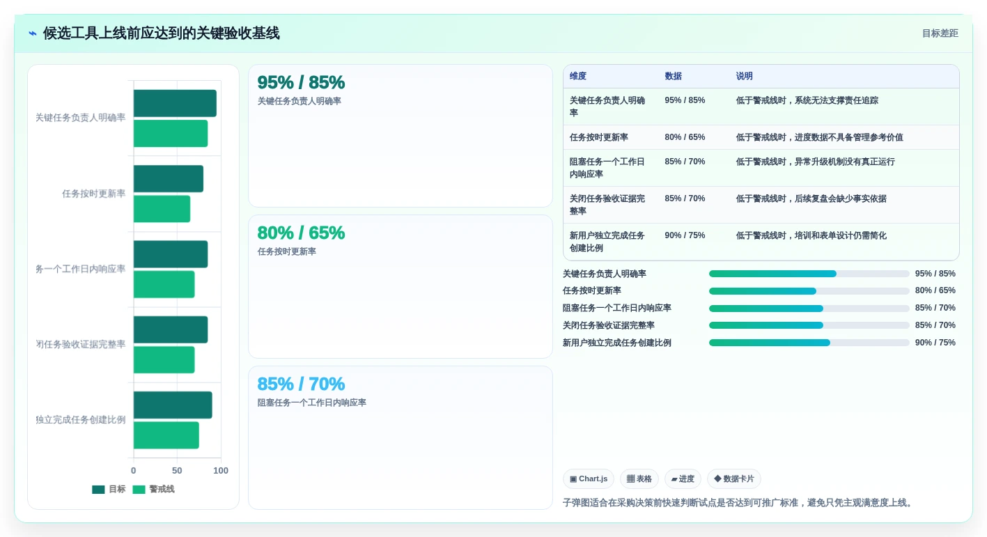Click the top chart bar for 关键任务负责人明确率
The image size is (987, 537).
175,103
